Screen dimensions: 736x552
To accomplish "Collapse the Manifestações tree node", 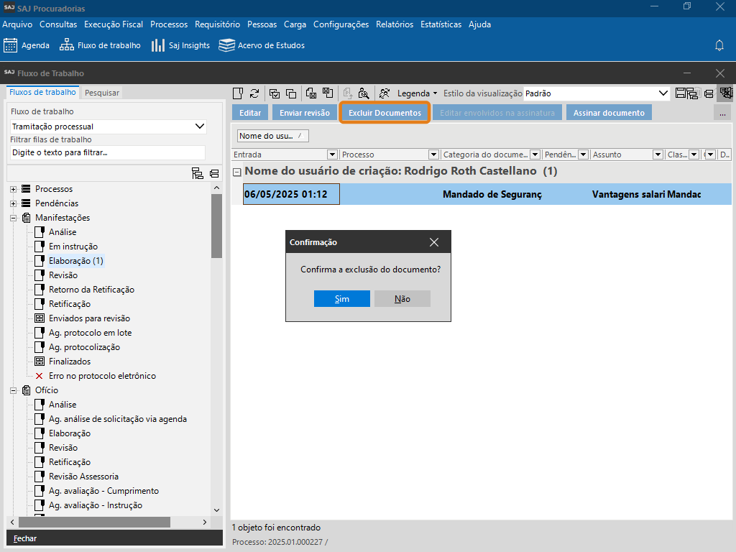I will (13, 218).
